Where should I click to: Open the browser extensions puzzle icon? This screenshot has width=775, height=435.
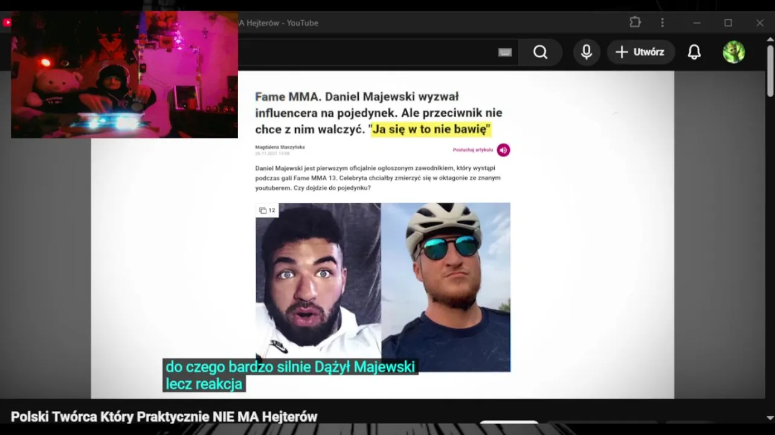pyautogui.click(x=635, y=22)
